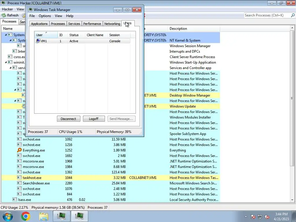
Task: Click the lsass.exe process icon
Action: point(15,199)
